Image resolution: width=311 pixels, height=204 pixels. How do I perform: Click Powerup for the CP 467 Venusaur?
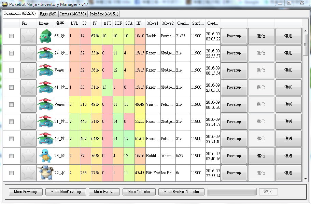234,139
